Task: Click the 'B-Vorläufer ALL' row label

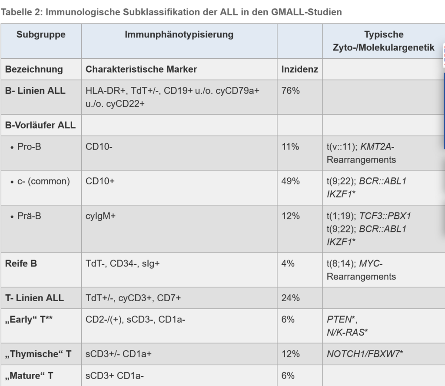Action: coord(40,125)
